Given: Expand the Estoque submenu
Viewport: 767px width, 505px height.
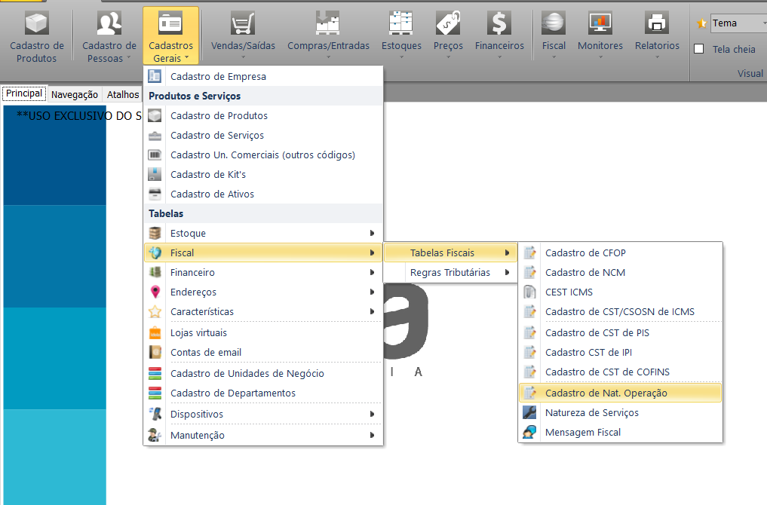Looking at the screenshot, I should (x=263, y=234).
